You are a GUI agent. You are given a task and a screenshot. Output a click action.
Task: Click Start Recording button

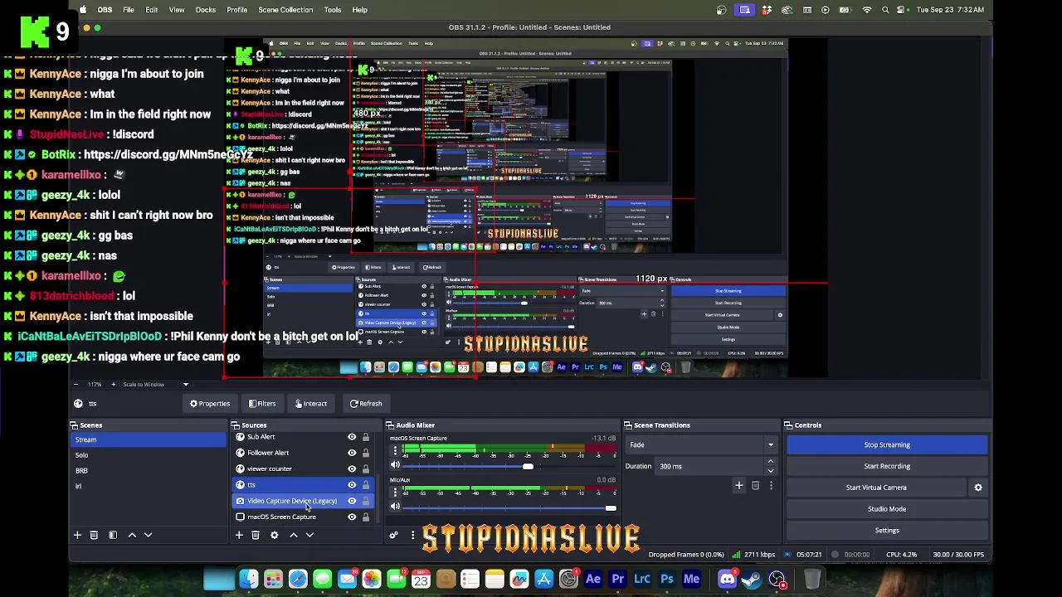(887, 466)
